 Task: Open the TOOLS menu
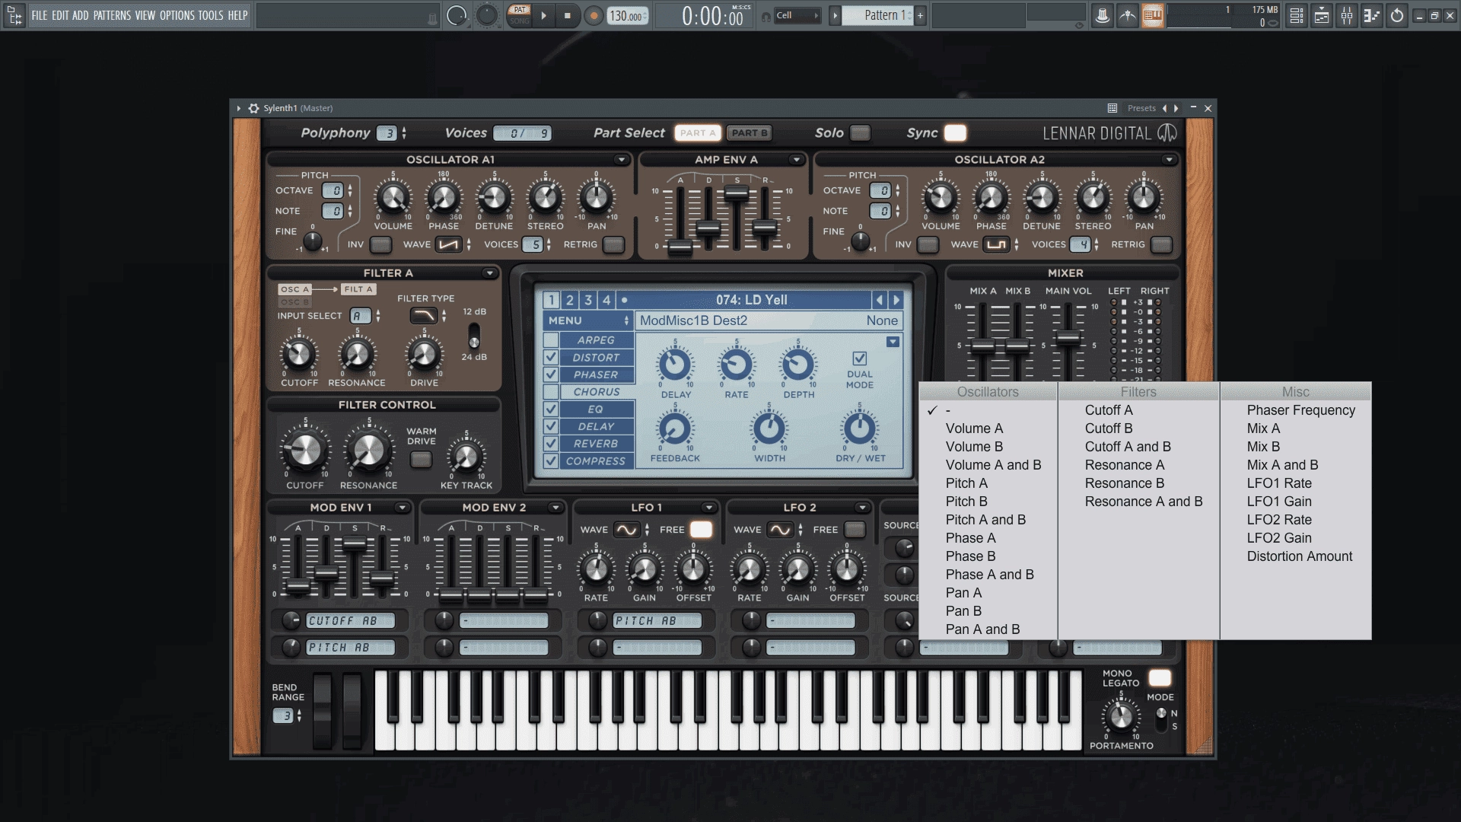[211, 15]
